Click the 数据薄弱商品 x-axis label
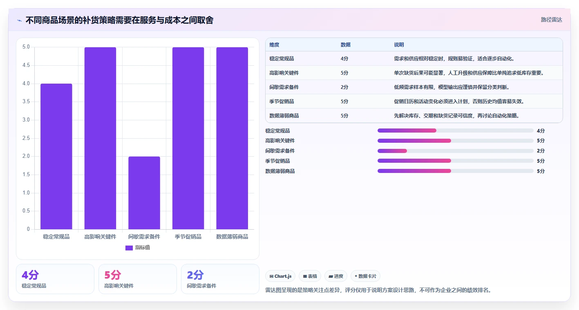The width and height of the screenshot is (579, 310). pyautogui.click(x=232, y=237)
